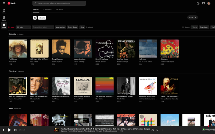Click the song search field

coord(59,3)
